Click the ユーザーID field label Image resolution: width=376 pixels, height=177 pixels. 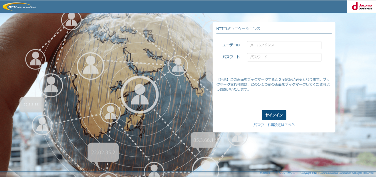[x=231, y=45]
